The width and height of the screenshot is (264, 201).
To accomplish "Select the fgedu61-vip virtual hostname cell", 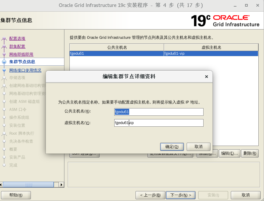I will [211, 53].
